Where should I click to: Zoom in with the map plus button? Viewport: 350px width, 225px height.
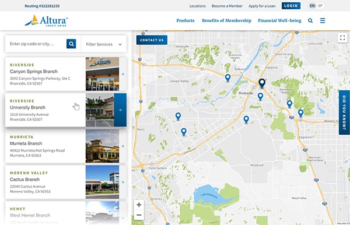click(139, 205)
